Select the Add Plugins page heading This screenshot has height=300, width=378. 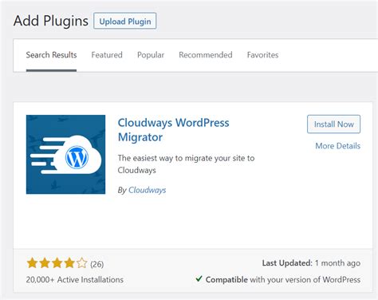coord(51,21)
